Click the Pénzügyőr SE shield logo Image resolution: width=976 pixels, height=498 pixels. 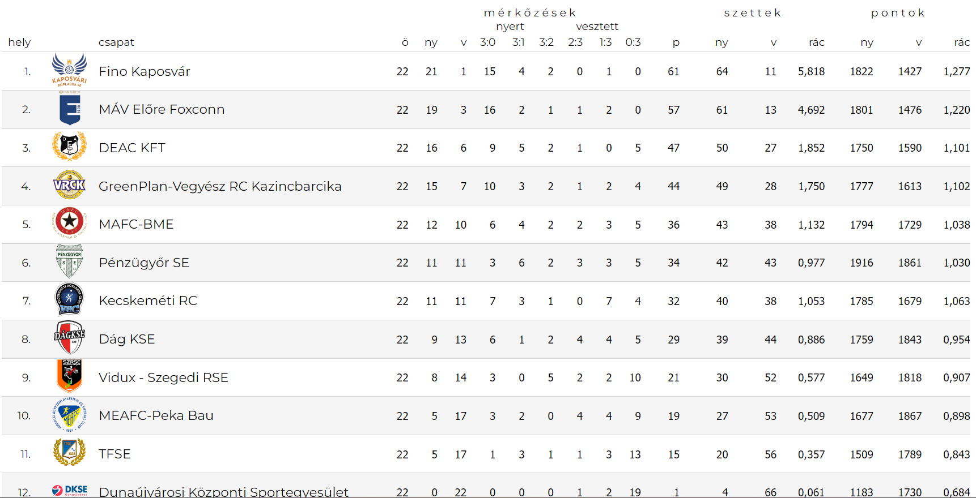(x=69, y=261)
